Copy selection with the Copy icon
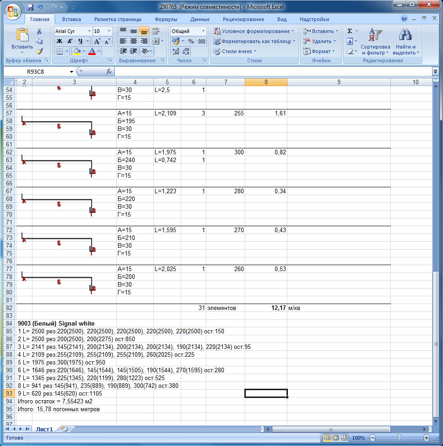 [39, 41]
